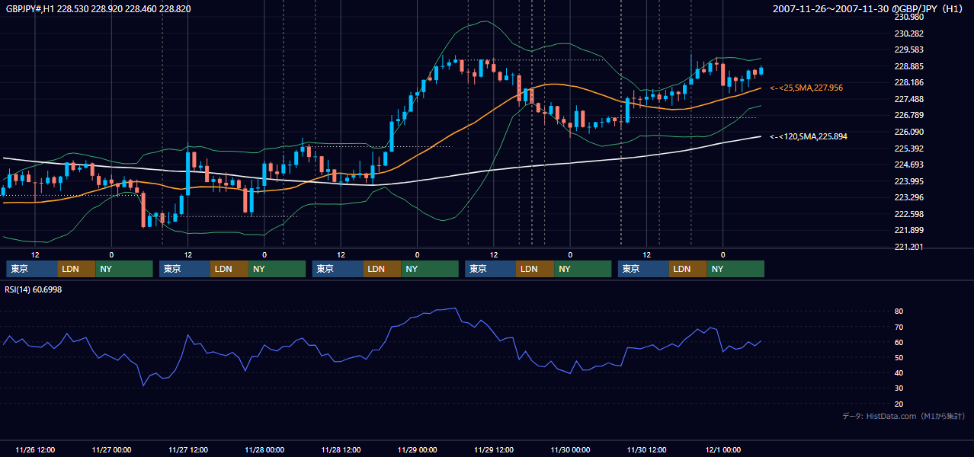Click the RSI scale value 30
Viewport: 974px width, 457px height.
(x=899, y=388)
